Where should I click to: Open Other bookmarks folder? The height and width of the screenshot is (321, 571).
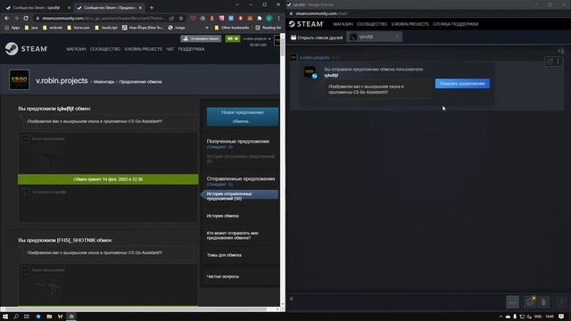click(232, 28)
